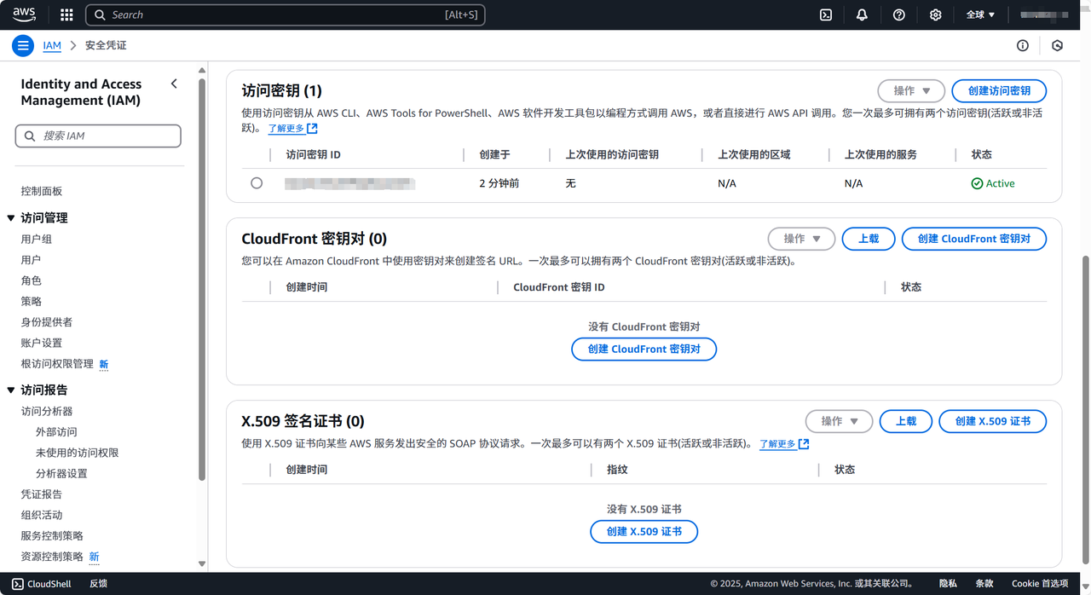Open 条款 in the footer
This screenshot has height=595, width=1091.
tap(984, 584)
